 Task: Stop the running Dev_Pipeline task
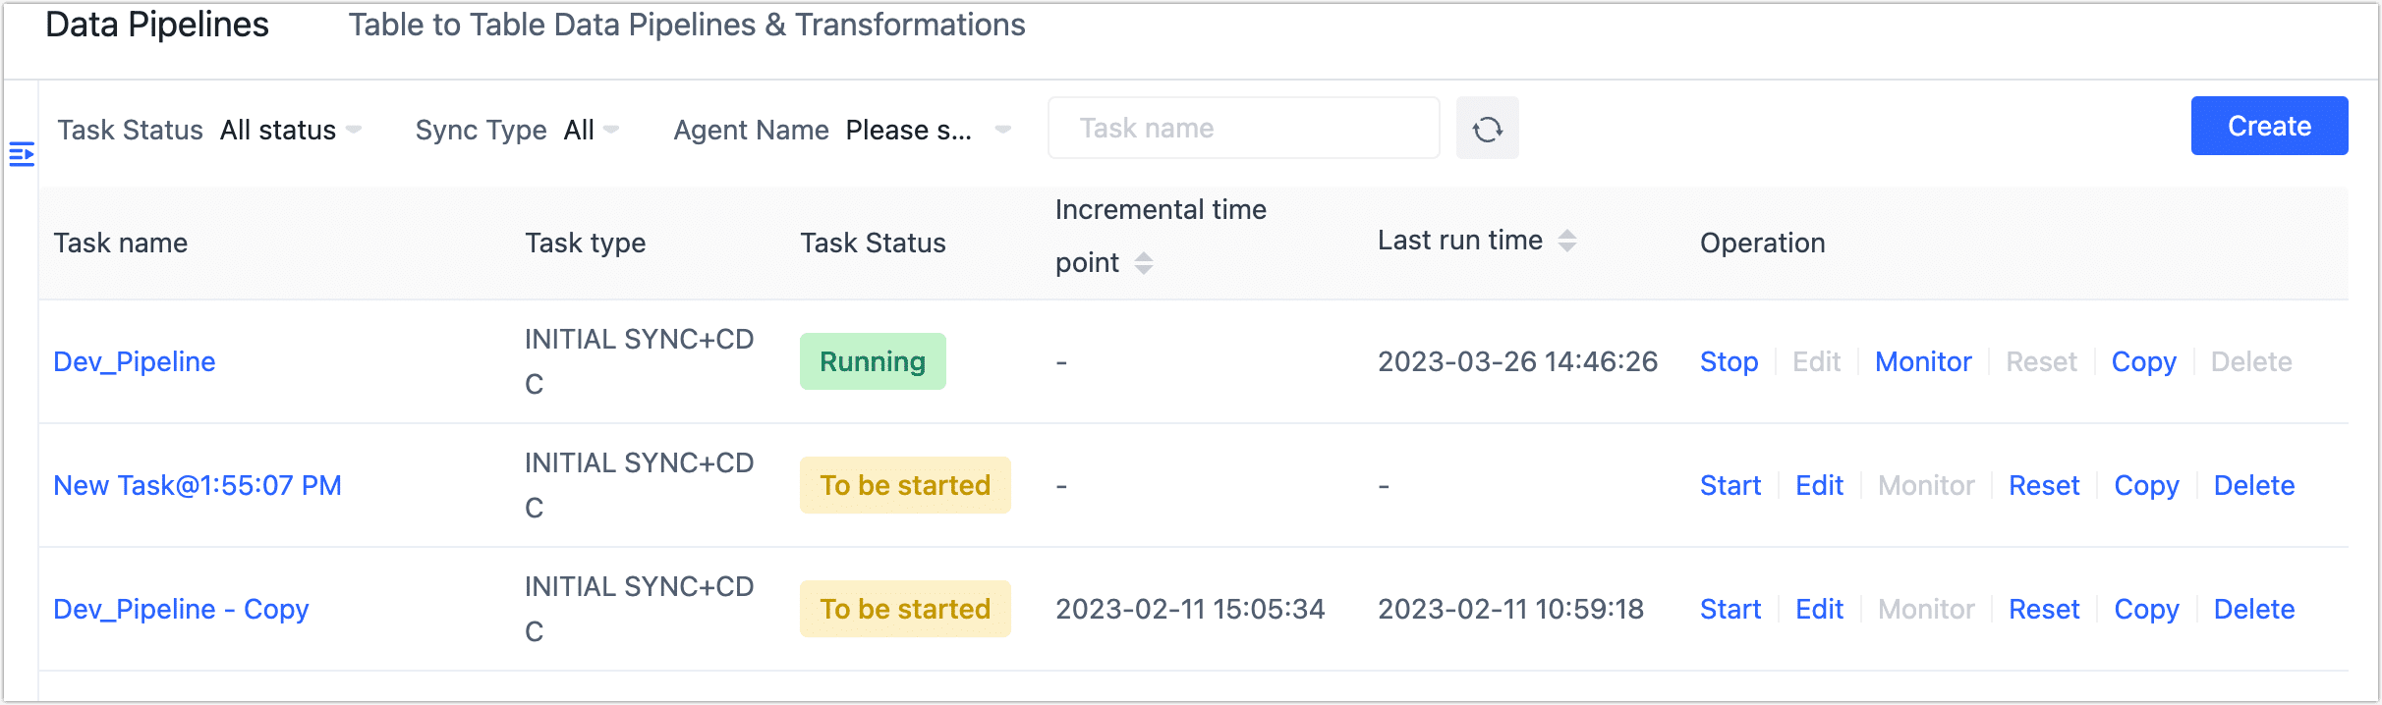coord(1729,361)
